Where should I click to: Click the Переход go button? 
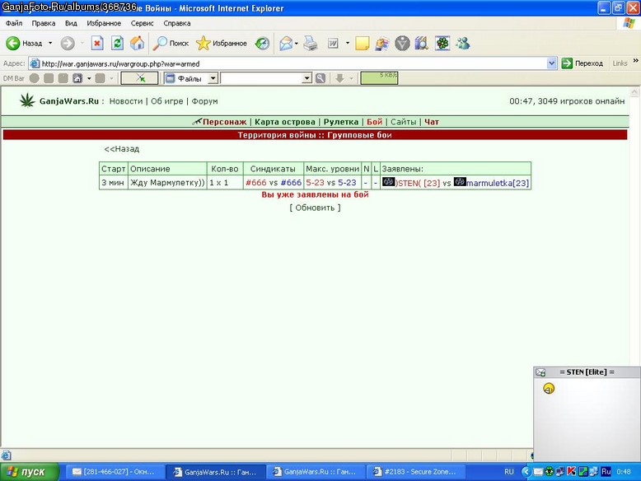pos(583,63)
